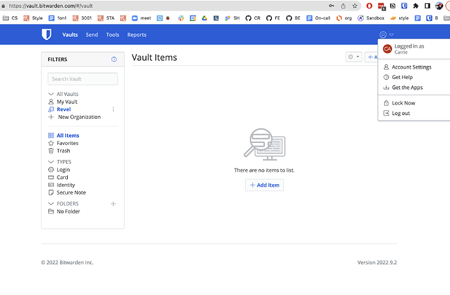This screenshot has width=450, height=295.
Task: Click the Carrie avatar in profile menu
Action: 387,49
